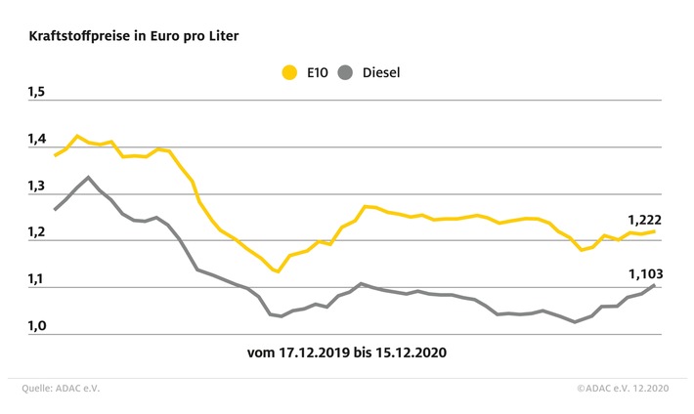Click the highest peak of the Diesel line

(x=89, y=178)
